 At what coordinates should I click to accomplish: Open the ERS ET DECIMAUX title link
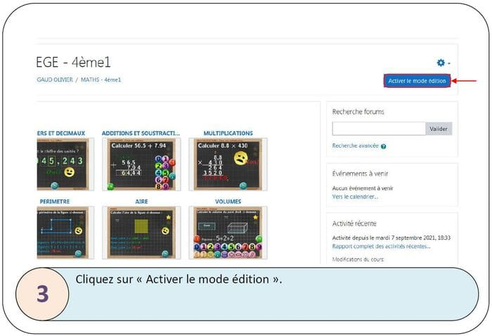[x=61, y=133]
